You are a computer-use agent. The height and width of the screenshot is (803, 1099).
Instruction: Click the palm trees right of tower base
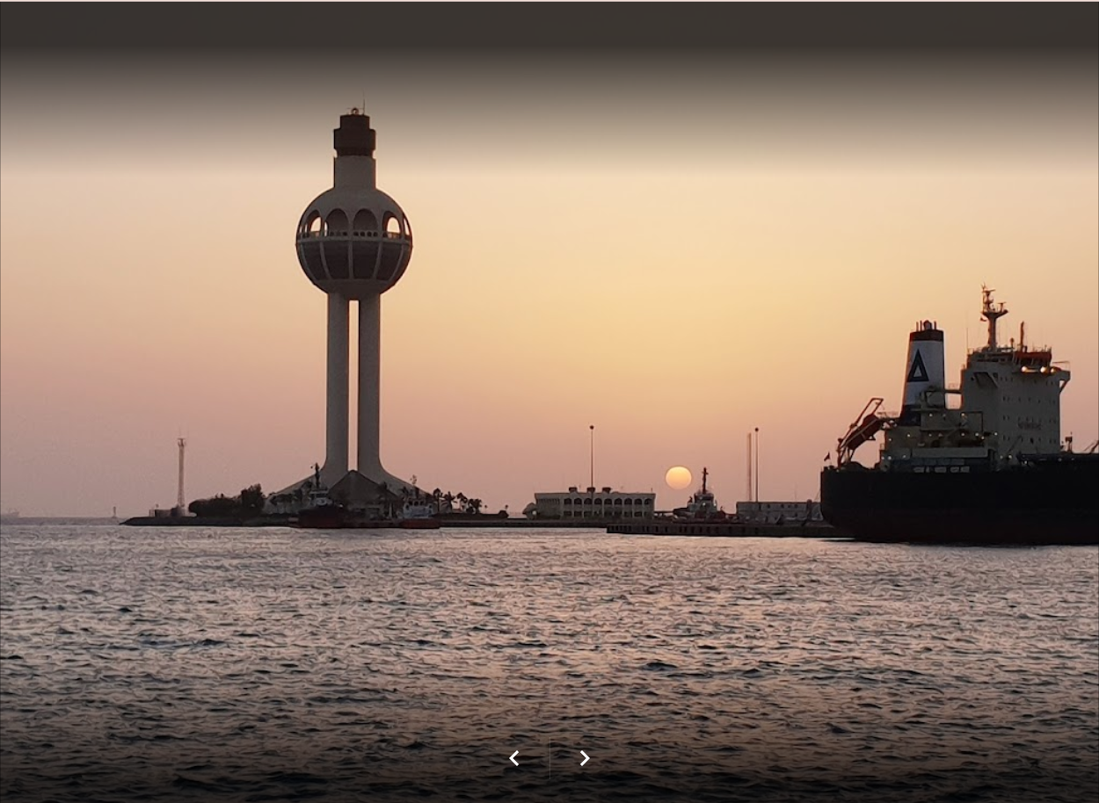[462, 503]
